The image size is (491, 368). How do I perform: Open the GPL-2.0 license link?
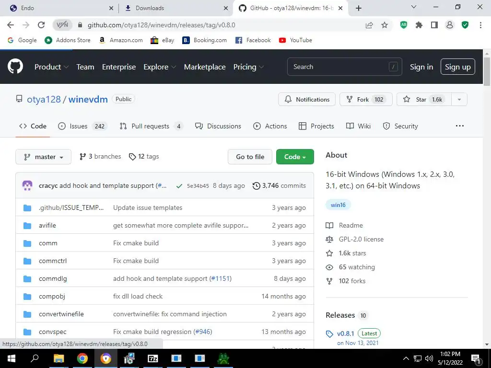[x=361, y=239]
